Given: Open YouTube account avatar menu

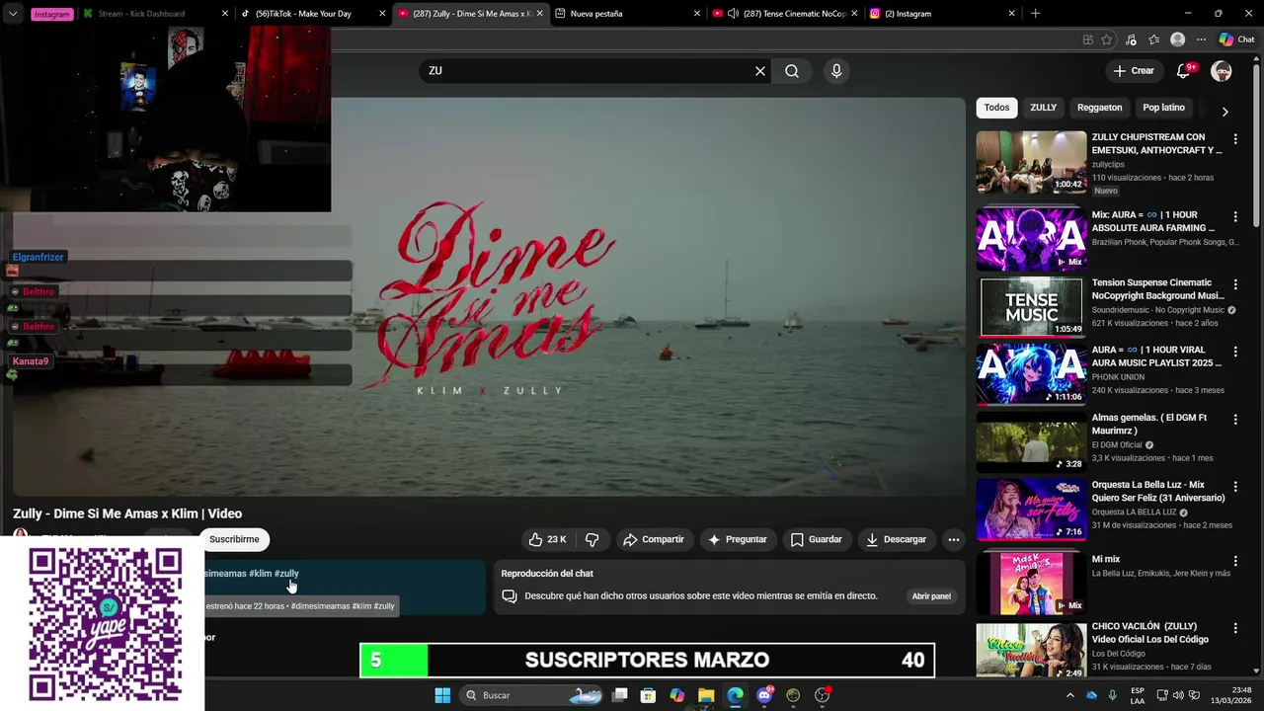Looking at the screenshot, I should (x=1222, y=71).
